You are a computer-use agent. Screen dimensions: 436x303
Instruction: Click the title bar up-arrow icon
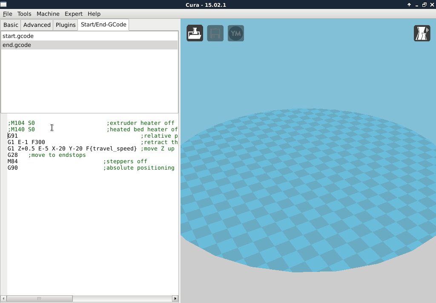[x=409, y=5]
